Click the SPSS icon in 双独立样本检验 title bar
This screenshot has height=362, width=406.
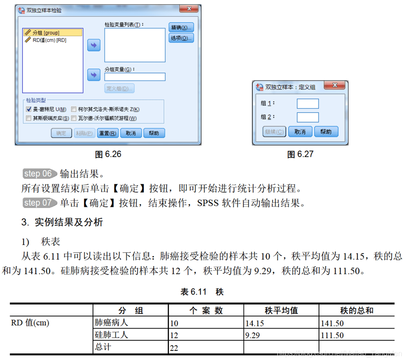click(21, 10)
